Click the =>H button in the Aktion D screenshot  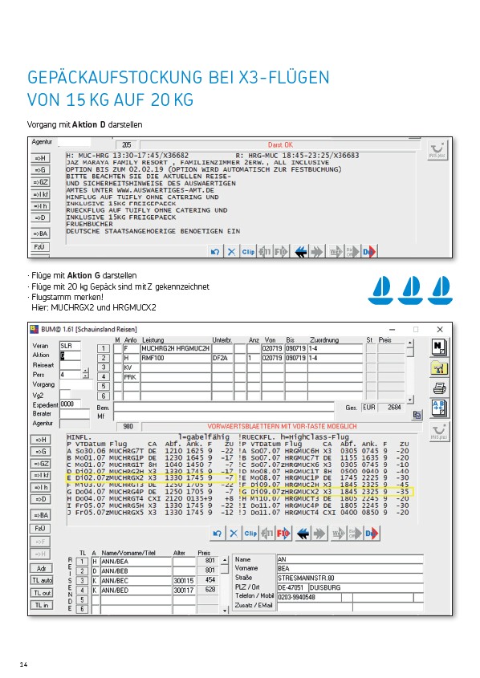40,158
